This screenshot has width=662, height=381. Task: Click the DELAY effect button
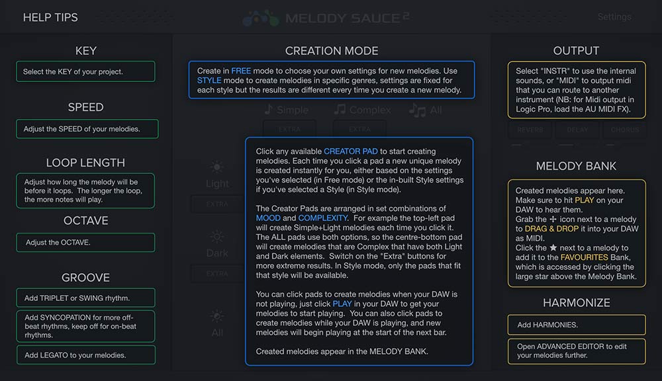click(577, 130)
